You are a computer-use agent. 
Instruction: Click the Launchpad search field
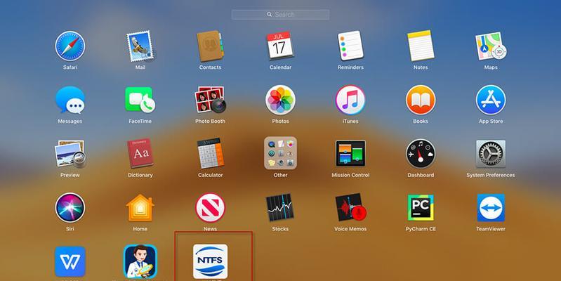click(x=280, y=15)
